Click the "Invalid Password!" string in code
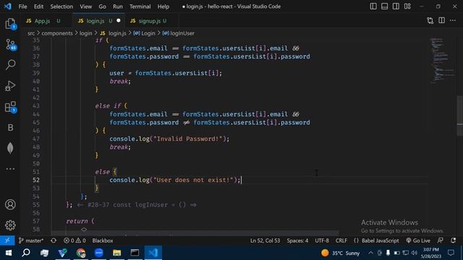The height and width of the screenshot is (260, 463). (x=188, y=139)
